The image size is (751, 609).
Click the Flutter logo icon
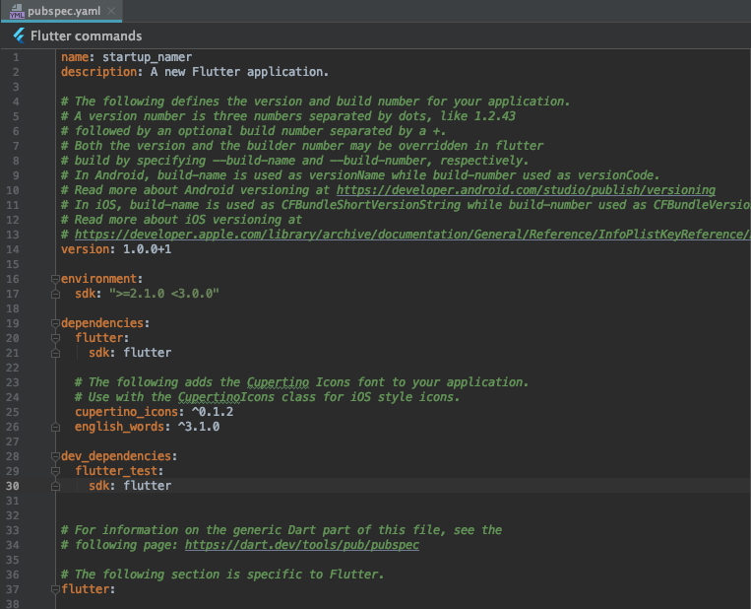[x=19, y=35]
